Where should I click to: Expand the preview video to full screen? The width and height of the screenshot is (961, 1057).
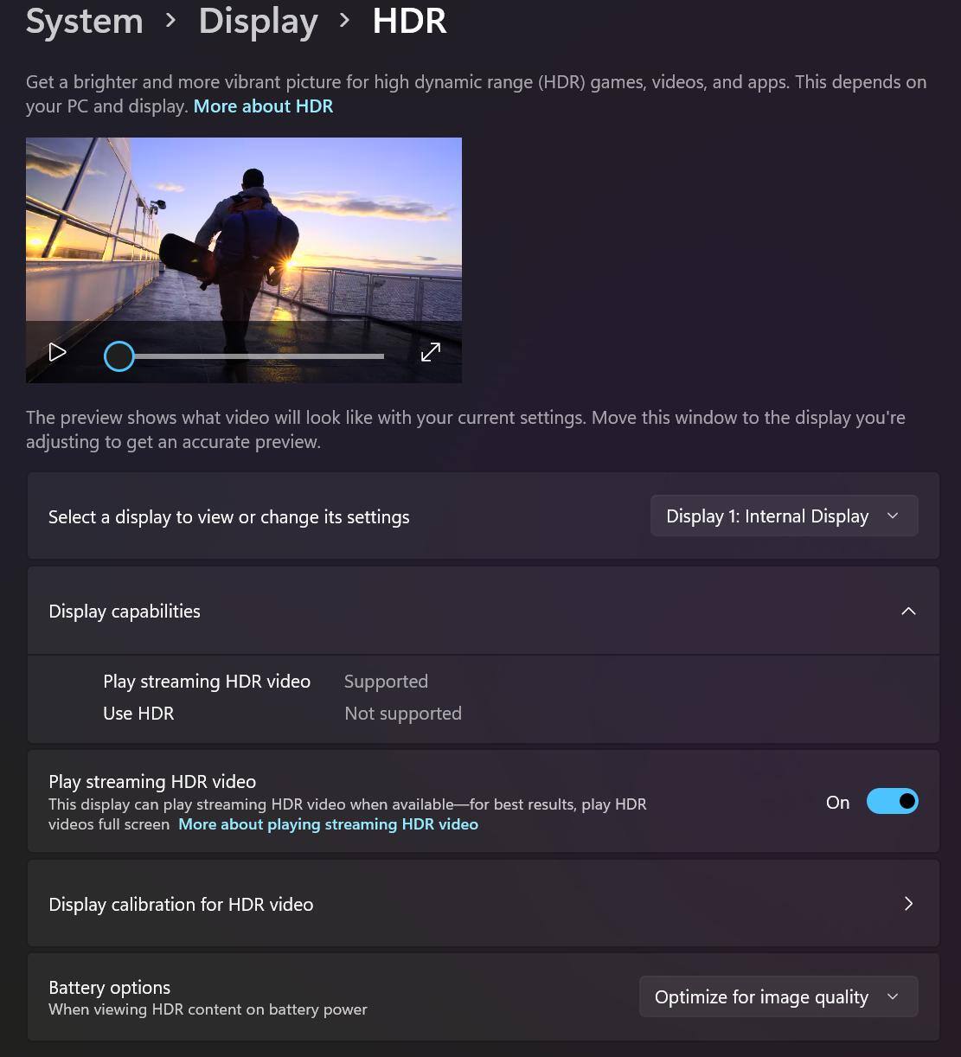pyautogui.click(x=431, y=352)
